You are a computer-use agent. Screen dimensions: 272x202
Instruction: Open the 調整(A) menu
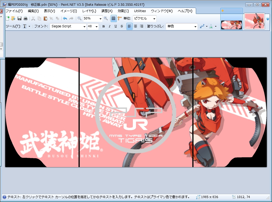pyautogui.click(x=107, y=11)
